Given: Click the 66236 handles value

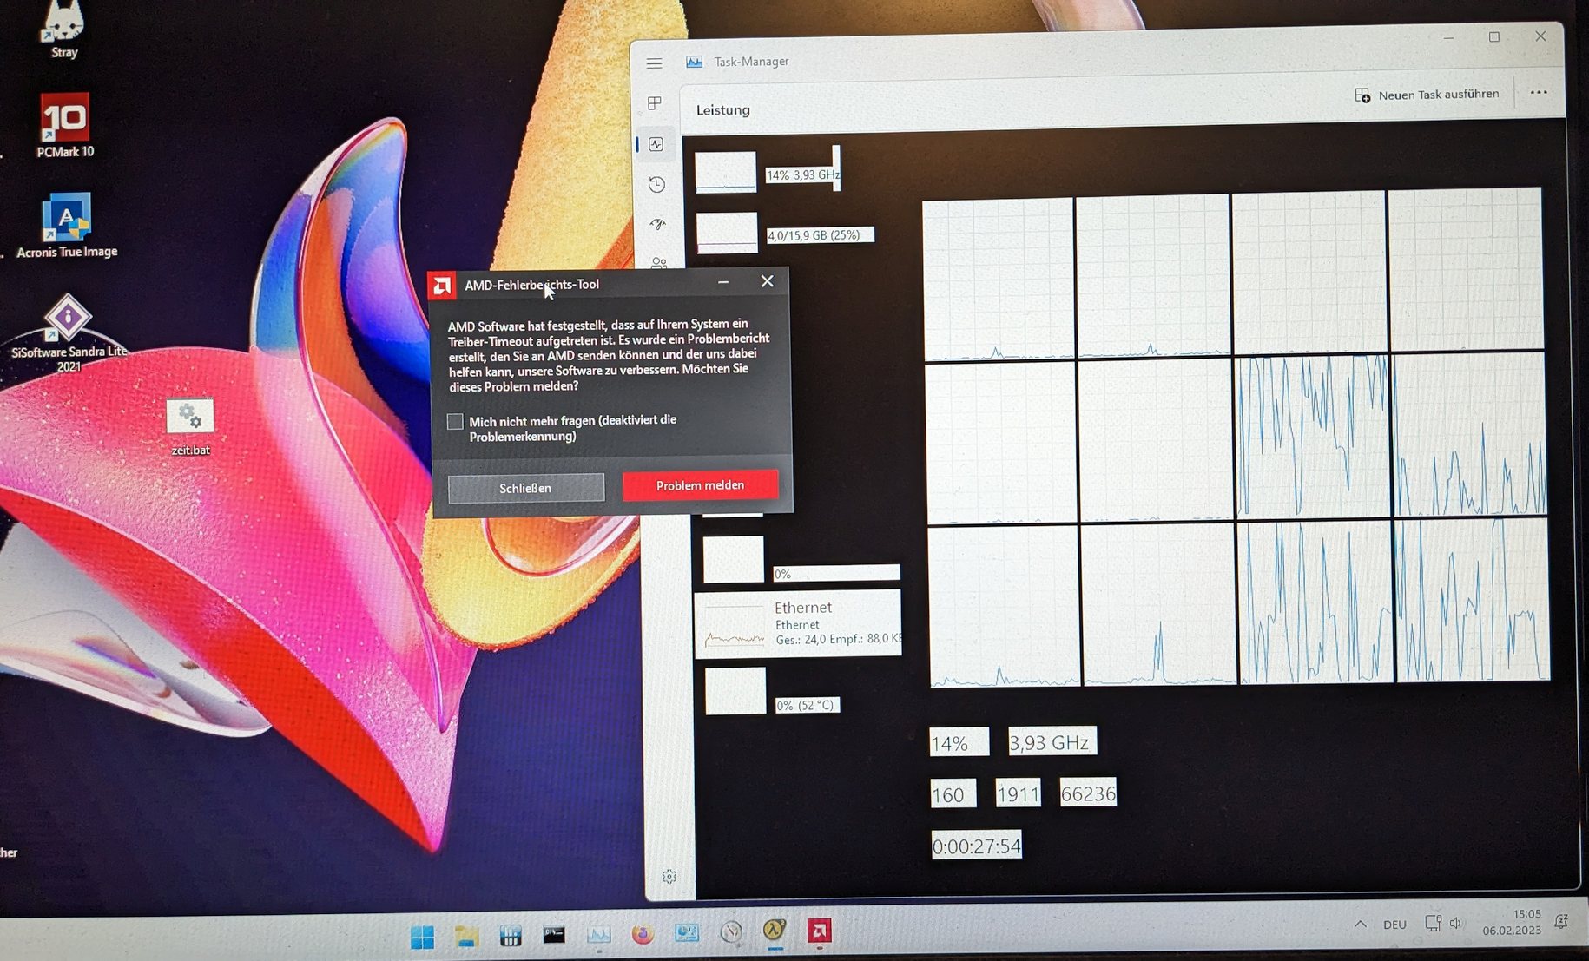Looking at the screenshot, I should [1088, 793].
